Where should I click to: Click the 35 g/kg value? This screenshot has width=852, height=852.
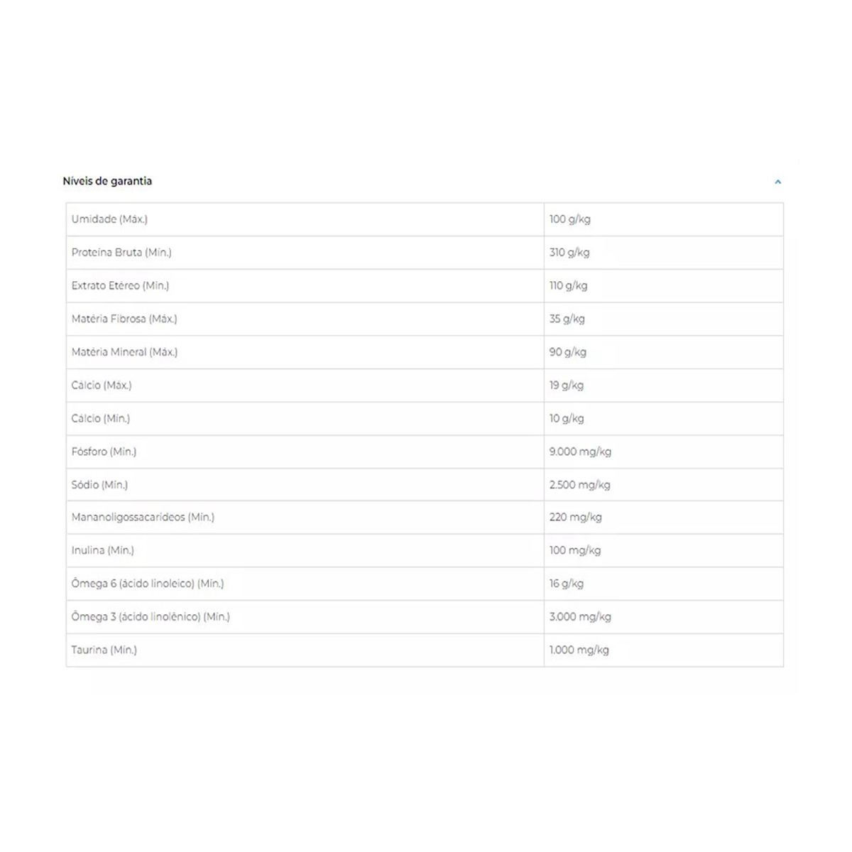tap(567, 319)
